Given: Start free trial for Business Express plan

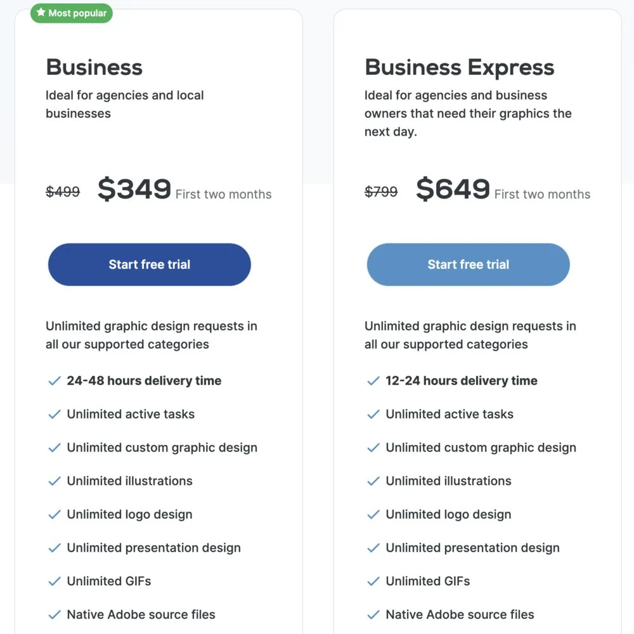Looking at the screenshot, I should [x=469, y=264].
